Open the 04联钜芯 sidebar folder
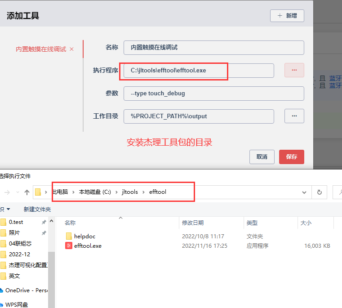The height and width of the screenshot is (308, 342). pyautogui.click(x=20, y=244)
